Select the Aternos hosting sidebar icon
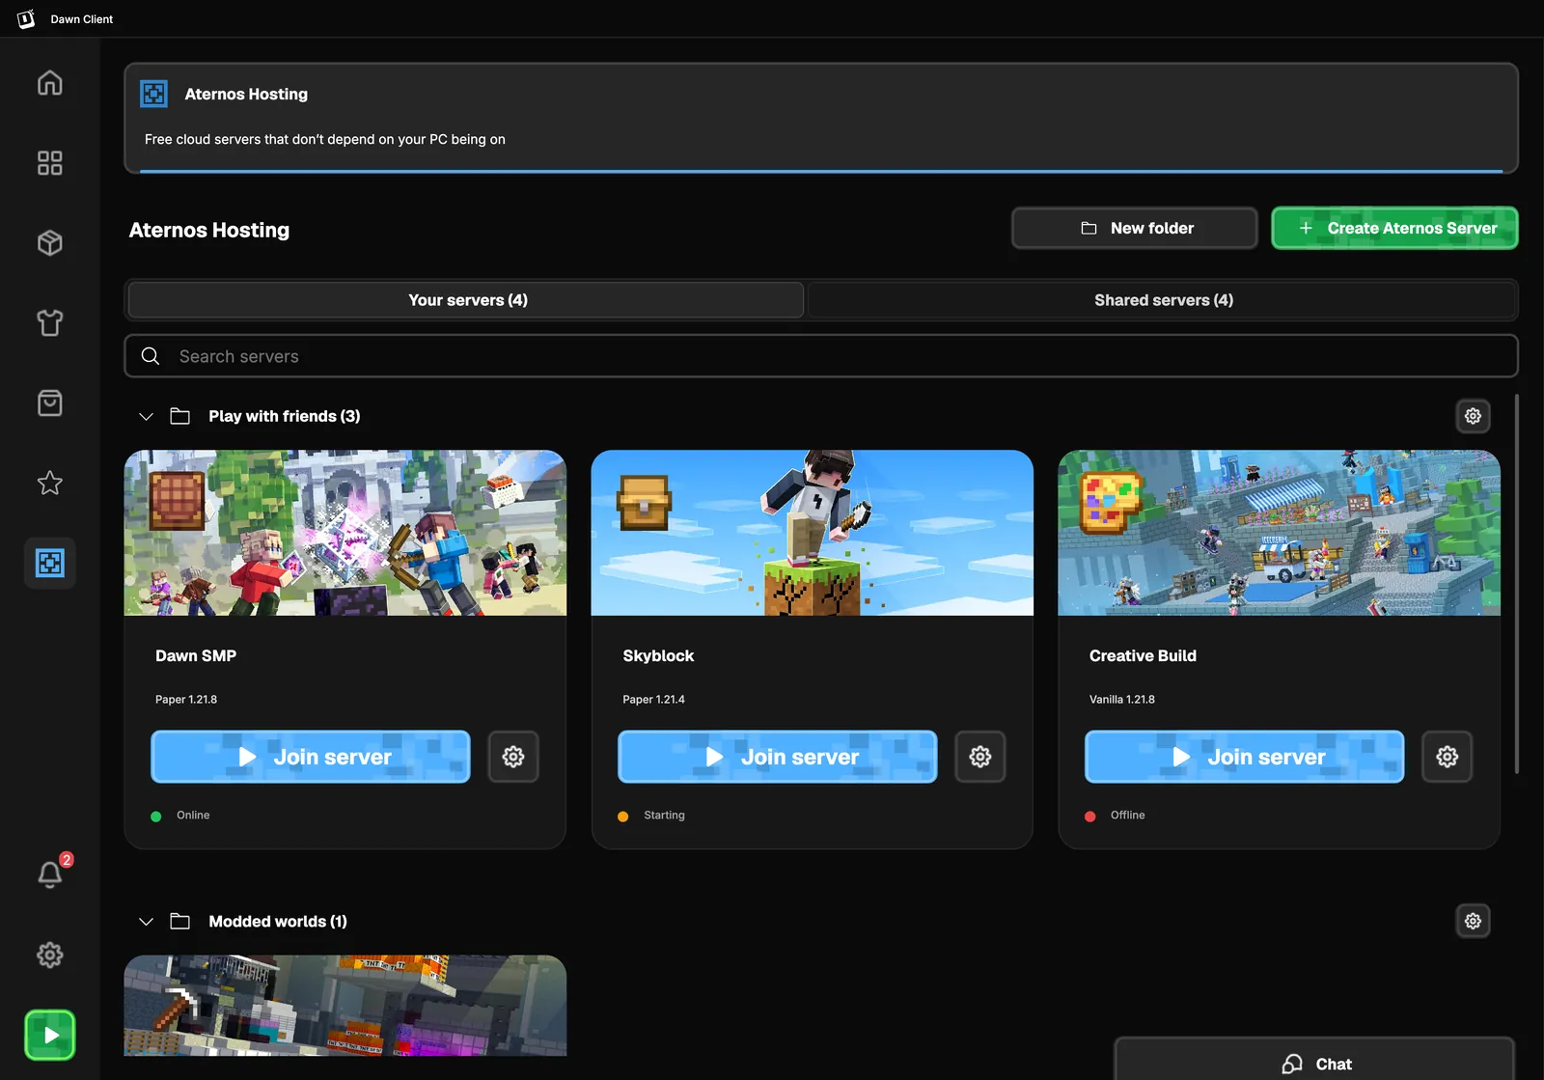Image resolution: width=1544 pixels, height=1080 pixels. point(49,563)
